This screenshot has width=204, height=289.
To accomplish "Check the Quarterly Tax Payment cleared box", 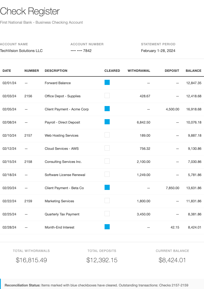I will [107, 213].
